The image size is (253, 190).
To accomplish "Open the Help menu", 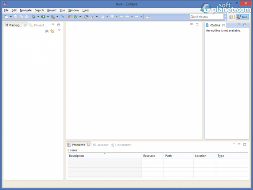I will [x=86, y=10].
